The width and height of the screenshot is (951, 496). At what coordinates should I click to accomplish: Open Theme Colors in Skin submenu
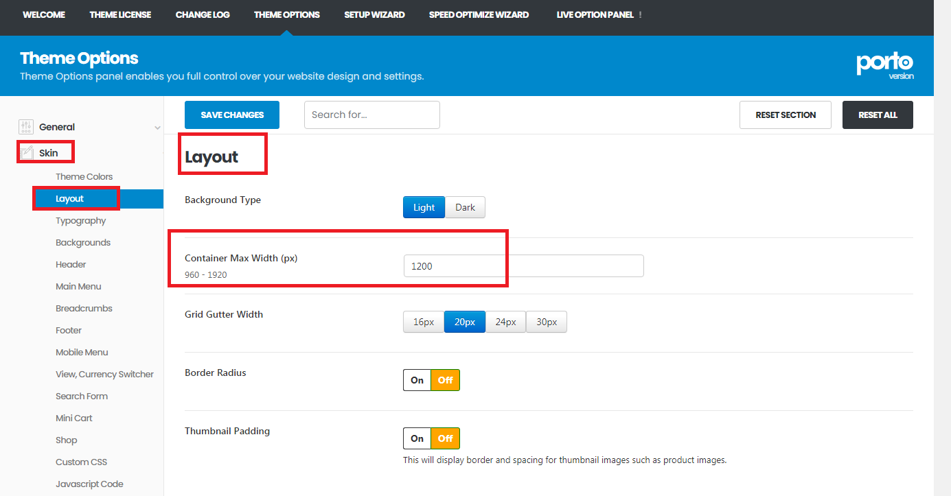pyautogui.click(x=84, y=176)
